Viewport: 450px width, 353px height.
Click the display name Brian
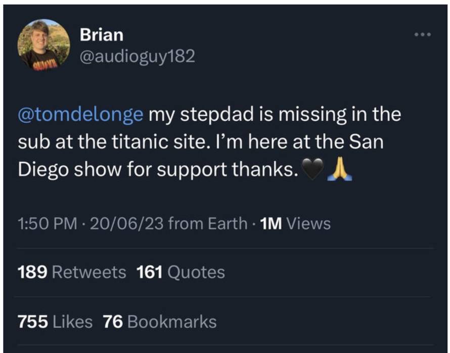click(102, 35)
